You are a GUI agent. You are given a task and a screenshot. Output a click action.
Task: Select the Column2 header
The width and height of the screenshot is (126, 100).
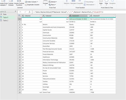click(x=56, y=16)
